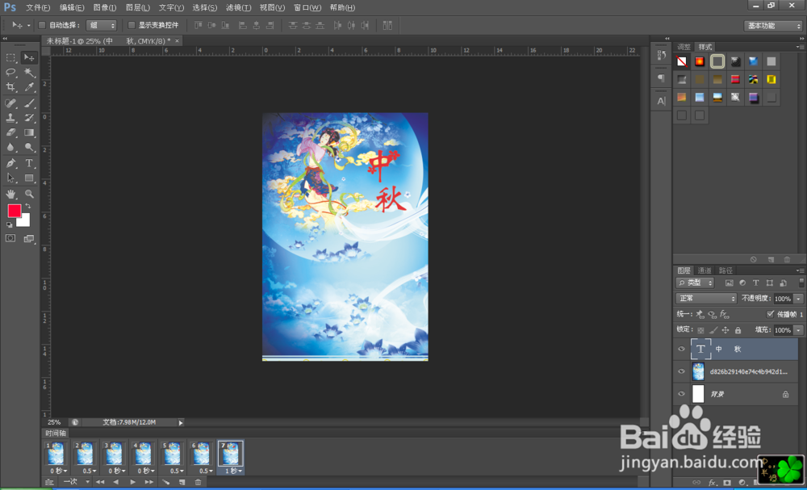Select the Dodge tool

click(29, 147)
